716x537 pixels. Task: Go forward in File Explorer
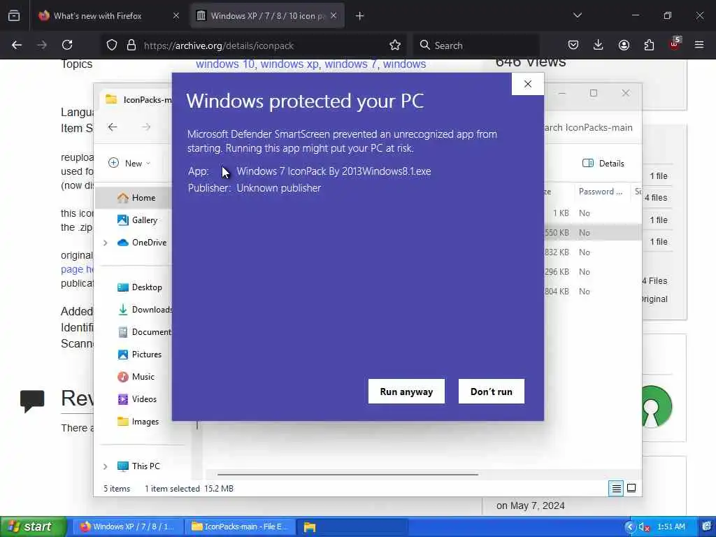pos(146,127)
